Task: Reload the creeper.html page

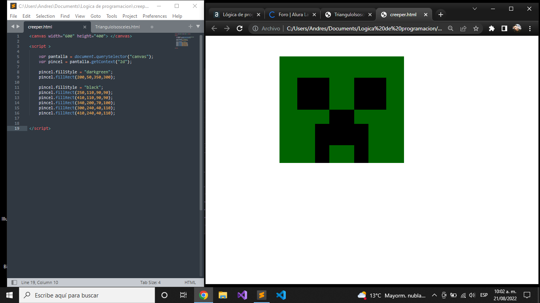Action: [239, 28]
